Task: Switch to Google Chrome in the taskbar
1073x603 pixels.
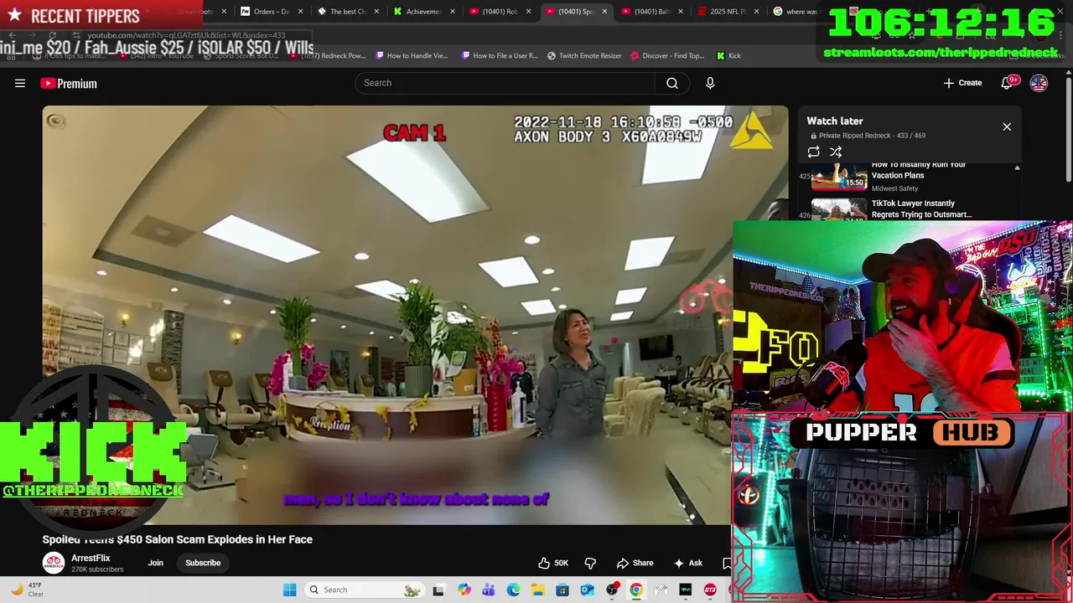Action: tap(636, 590)
